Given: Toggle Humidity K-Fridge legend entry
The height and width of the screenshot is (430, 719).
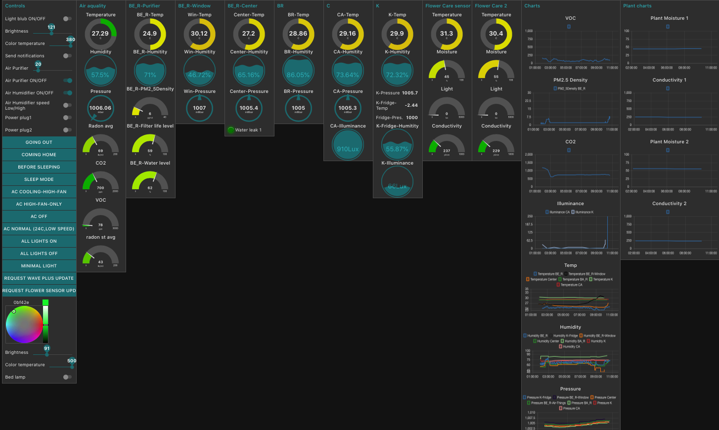Looking at the screenshot, I should pyautogui.click(x=563, y=336).
